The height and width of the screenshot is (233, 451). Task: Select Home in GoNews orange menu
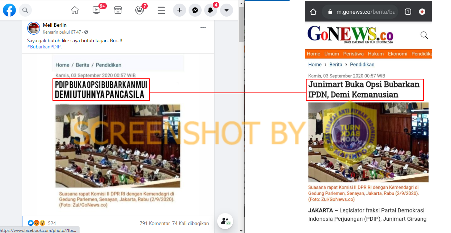313,54
